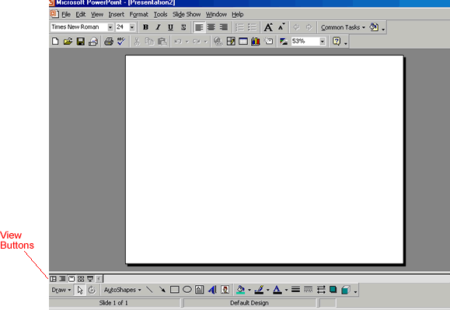Center align text
Image resolution: width=450 pixels, height=310 pixels.
point(211,27)
